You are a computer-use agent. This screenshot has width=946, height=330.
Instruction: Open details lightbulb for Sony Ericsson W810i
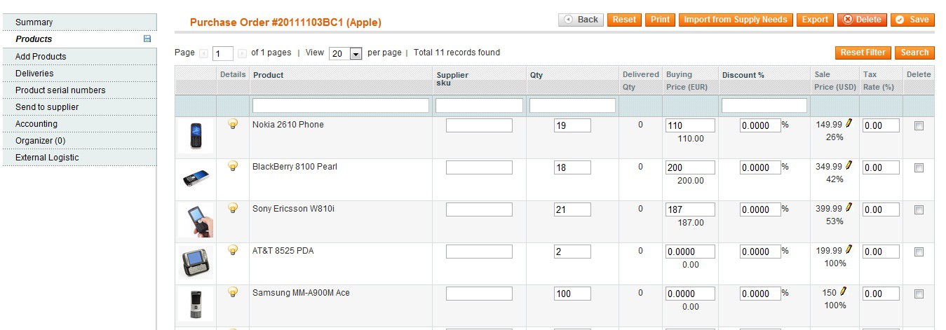(x=233, y=208)
